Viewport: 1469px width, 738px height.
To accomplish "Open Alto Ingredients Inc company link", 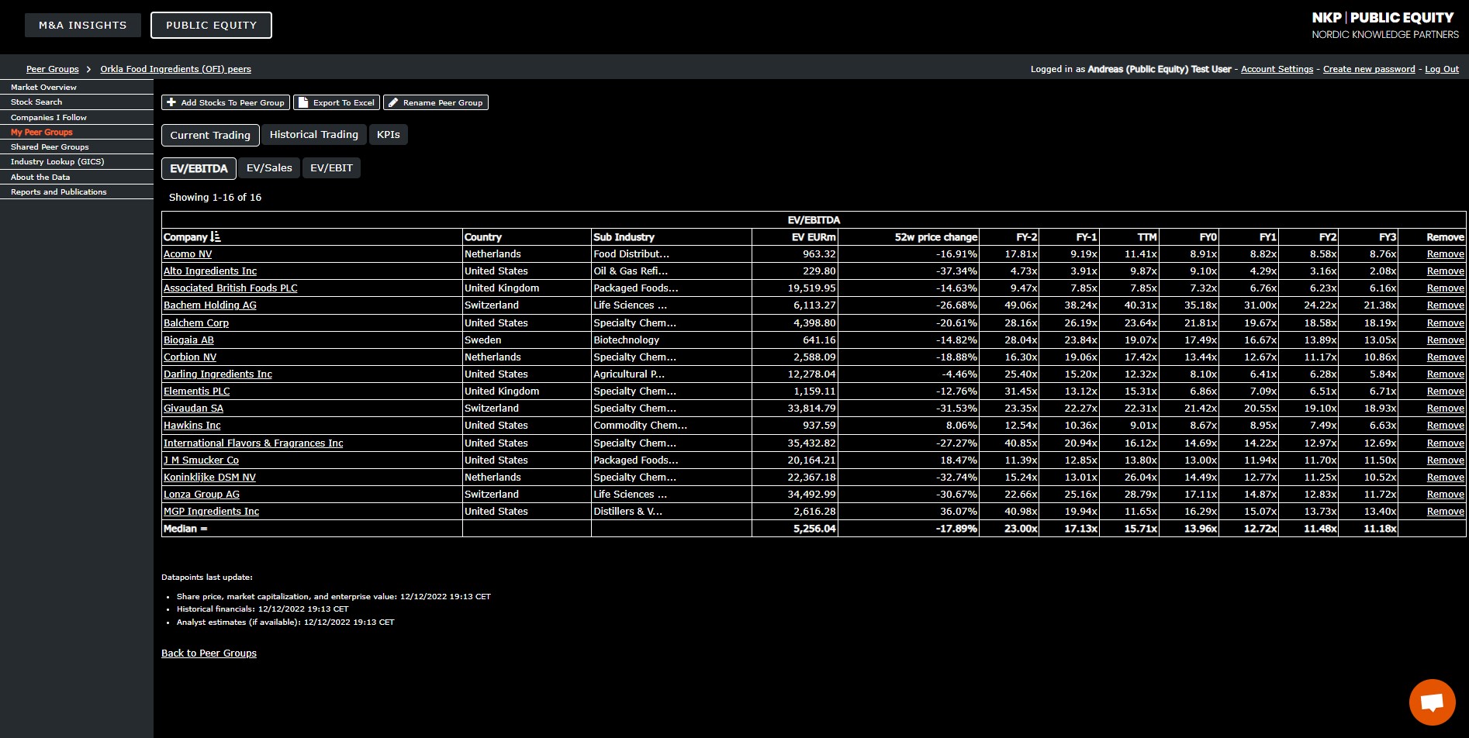I will (x=210, y=271).
